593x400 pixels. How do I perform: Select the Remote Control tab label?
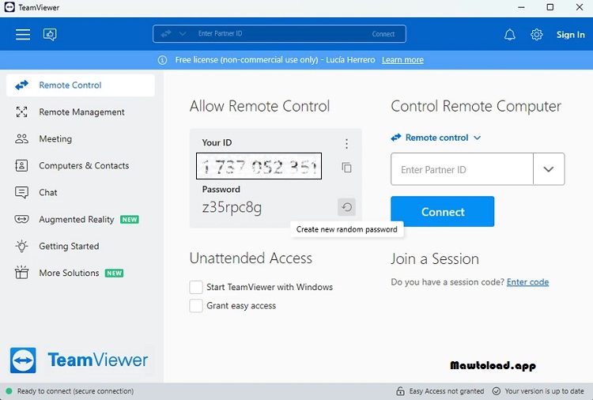(x=70, y=85)
